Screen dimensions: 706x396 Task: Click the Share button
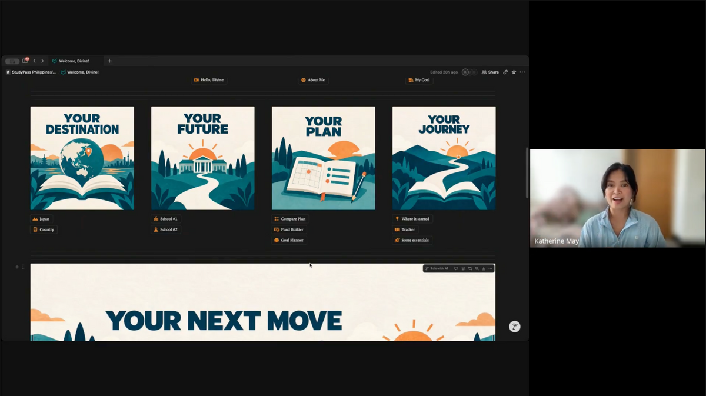coord(490,72)
